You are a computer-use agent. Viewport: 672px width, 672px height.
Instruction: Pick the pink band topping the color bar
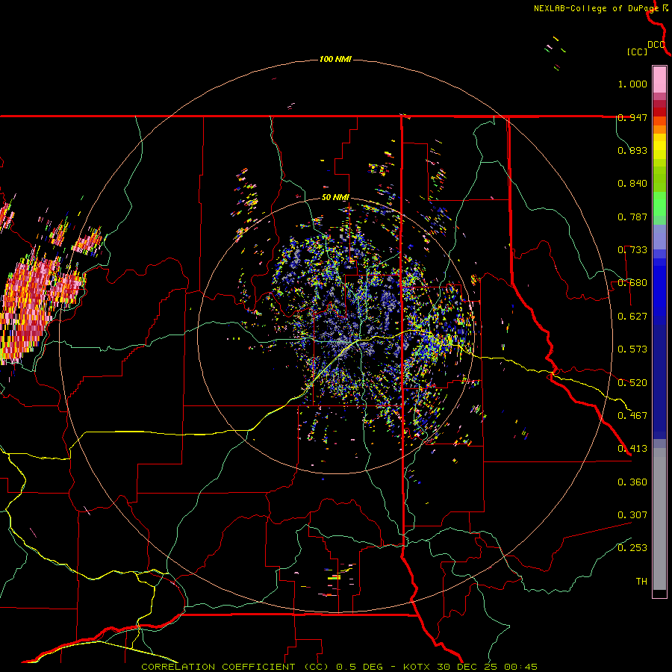point(659,80)
